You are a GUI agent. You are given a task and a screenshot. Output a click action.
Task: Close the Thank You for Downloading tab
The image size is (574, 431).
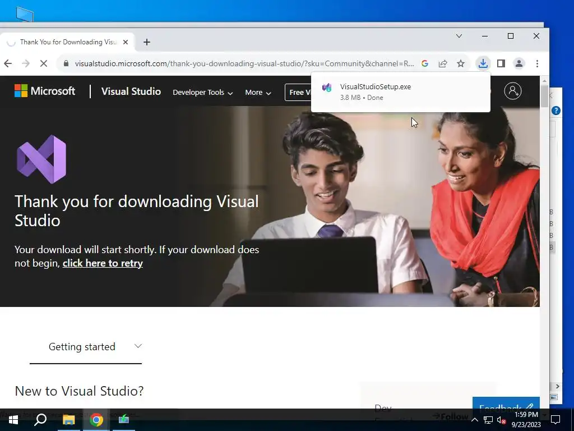(x=125, y=42)
